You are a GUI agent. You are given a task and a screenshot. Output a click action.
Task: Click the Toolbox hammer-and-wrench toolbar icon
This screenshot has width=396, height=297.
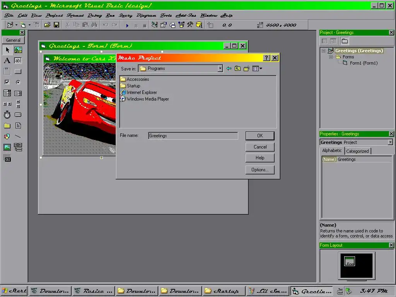pyautogui.click(x=190, y=25)
